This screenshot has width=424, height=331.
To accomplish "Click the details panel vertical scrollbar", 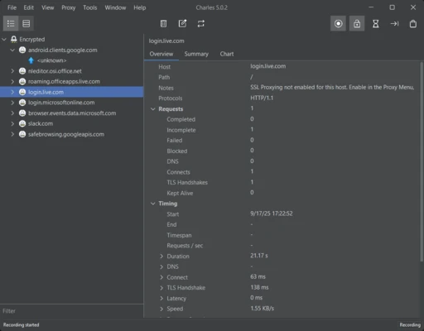I will coord(422,161).
